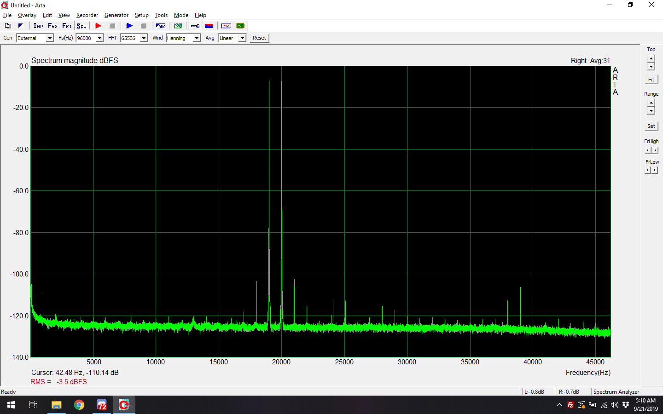The image size is (663, 414).
Task: Start recording with the red play arrow
Action: pyautogui.click(x=98, y=26)
